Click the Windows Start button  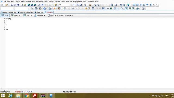[3, 96]
